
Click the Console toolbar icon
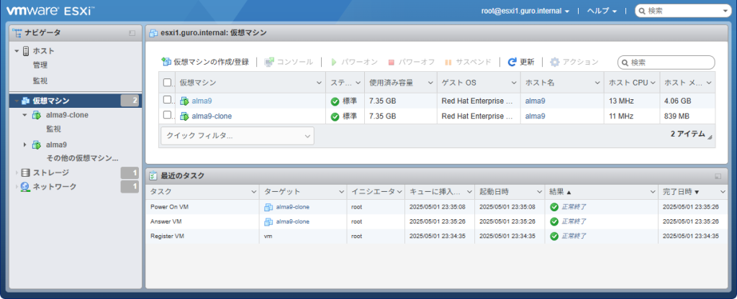(269, 62)
